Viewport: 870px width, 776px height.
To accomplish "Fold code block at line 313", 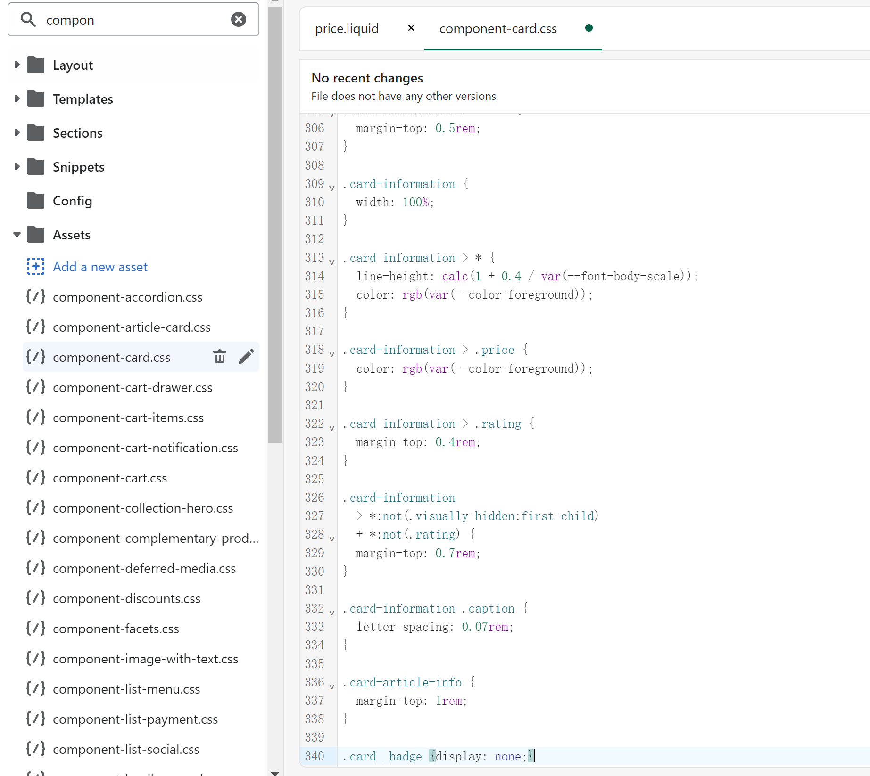I will pyautogui.click(x=332, y=262).
